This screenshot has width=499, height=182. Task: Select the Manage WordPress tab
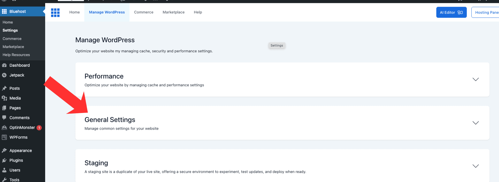pyautogui.click(x=107, y=12)
